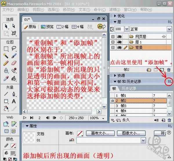174x161 pixels.
Task: Select the Eraser tool
Action: point(14,63)
